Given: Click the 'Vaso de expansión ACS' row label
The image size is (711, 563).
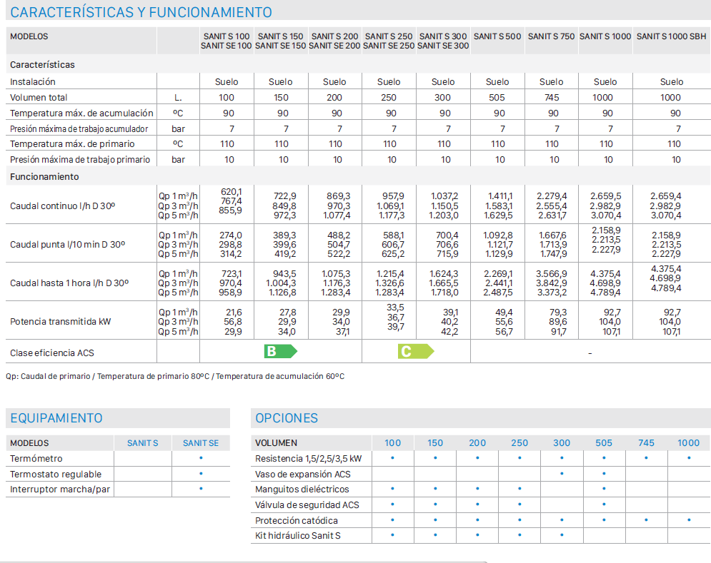Looking at the screenshot, I should (303, 475).
